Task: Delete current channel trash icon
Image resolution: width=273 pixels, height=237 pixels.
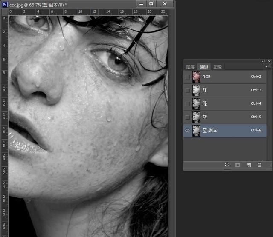Action: tap(260, 165)
